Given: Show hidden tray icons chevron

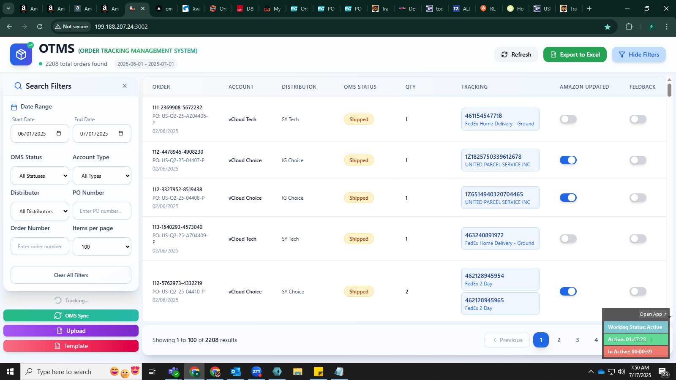Looking at the screenshot, I should [591, 372].
